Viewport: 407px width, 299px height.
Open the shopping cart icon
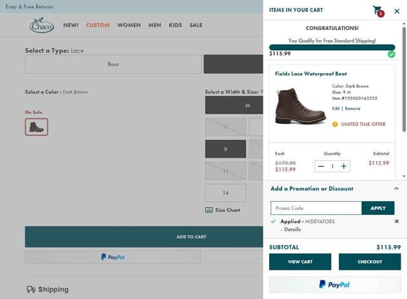pyautogui.click(x=378, y=11)
